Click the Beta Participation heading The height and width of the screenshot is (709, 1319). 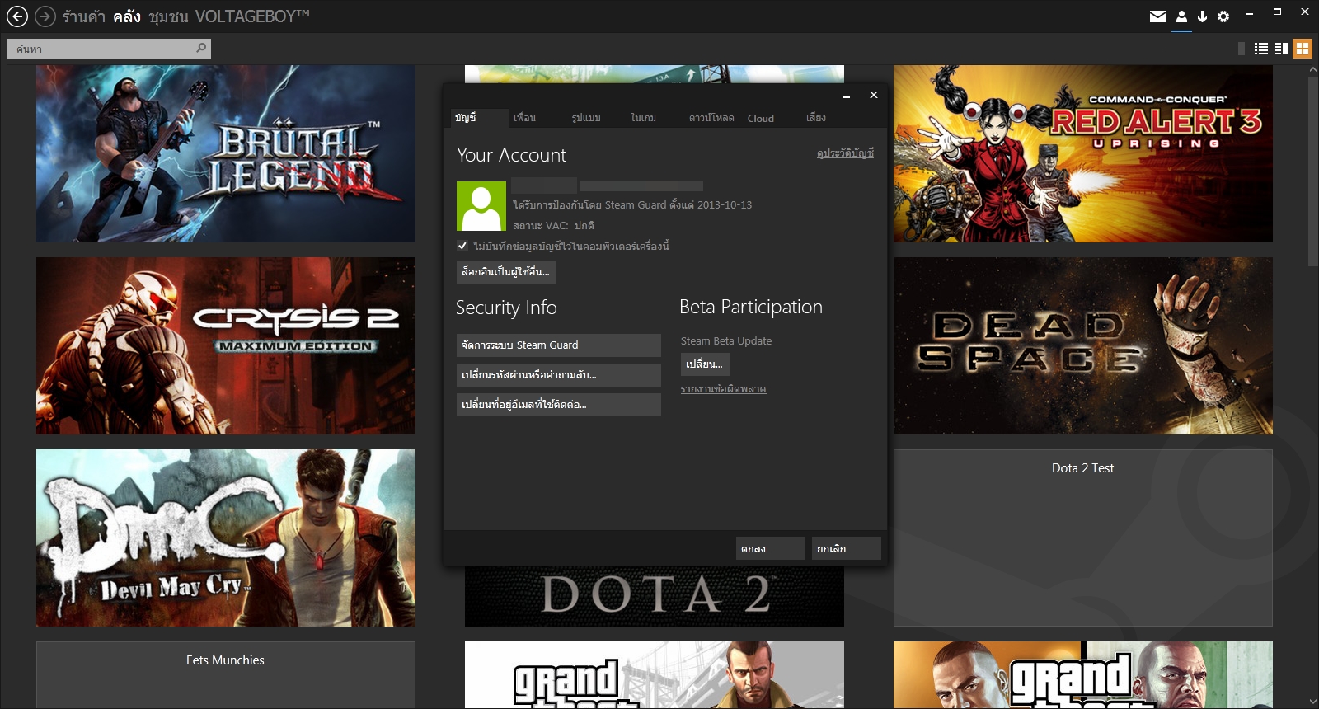(x=751, y=307)
